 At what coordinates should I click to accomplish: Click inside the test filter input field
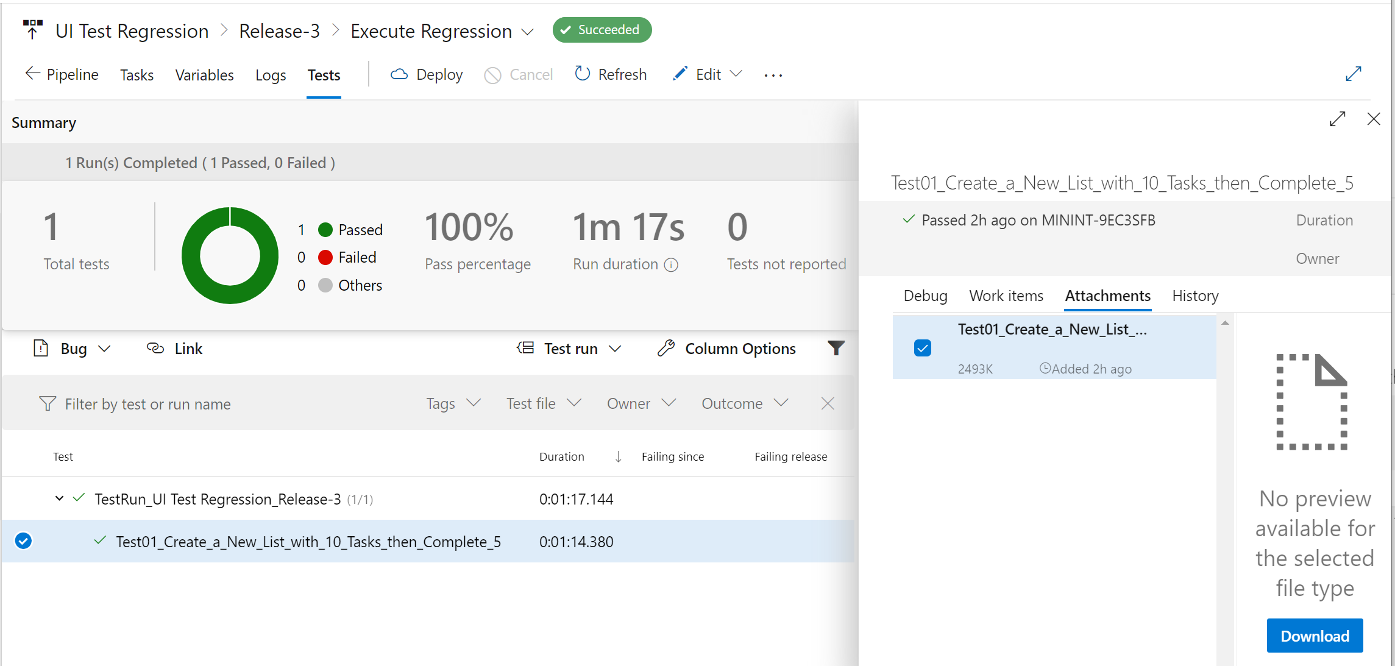coord(146,403)
